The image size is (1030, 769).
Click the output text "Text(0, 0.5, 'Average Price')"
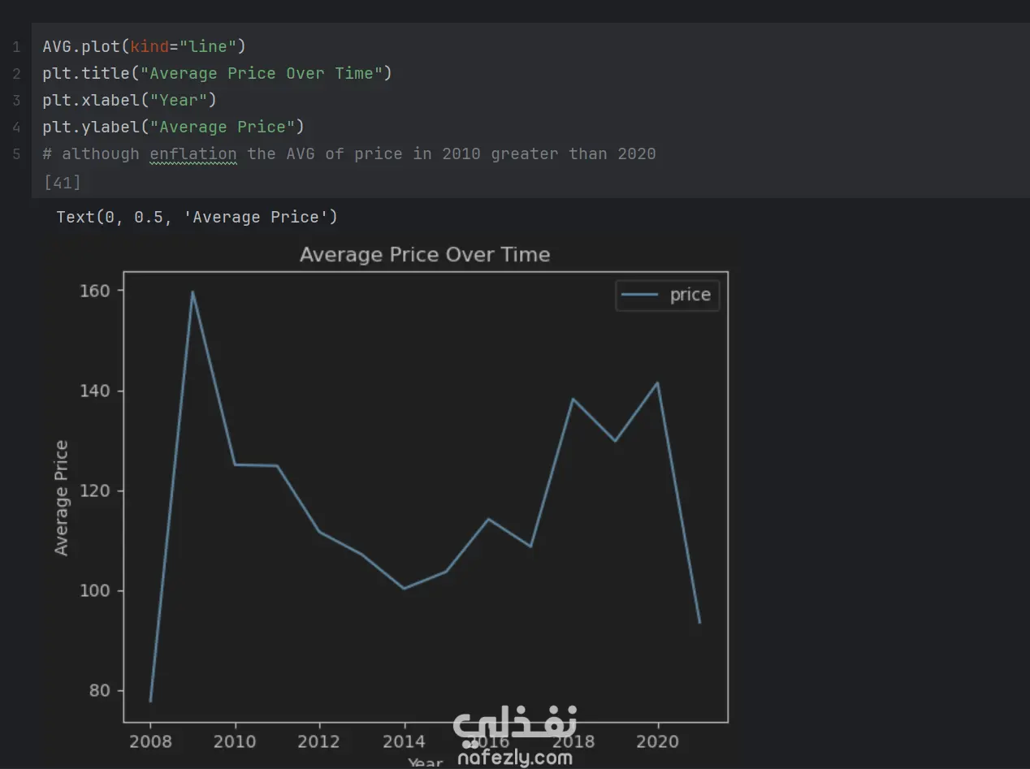click(x=197, y=217)
